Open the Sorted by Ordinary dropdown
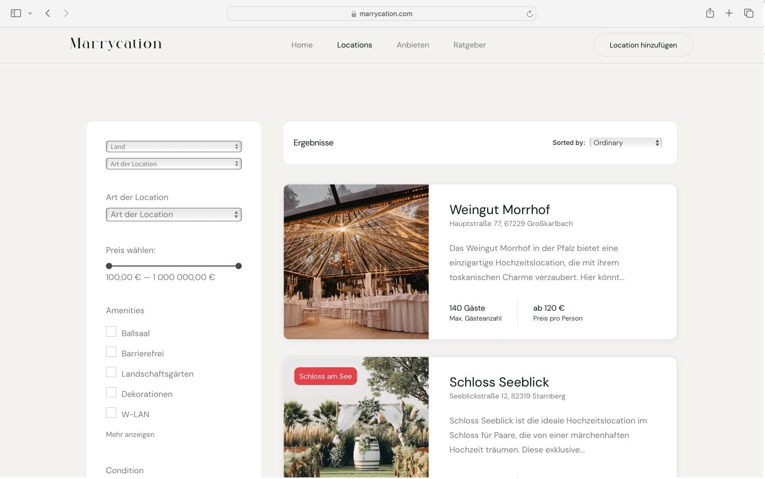 (626, 143)
